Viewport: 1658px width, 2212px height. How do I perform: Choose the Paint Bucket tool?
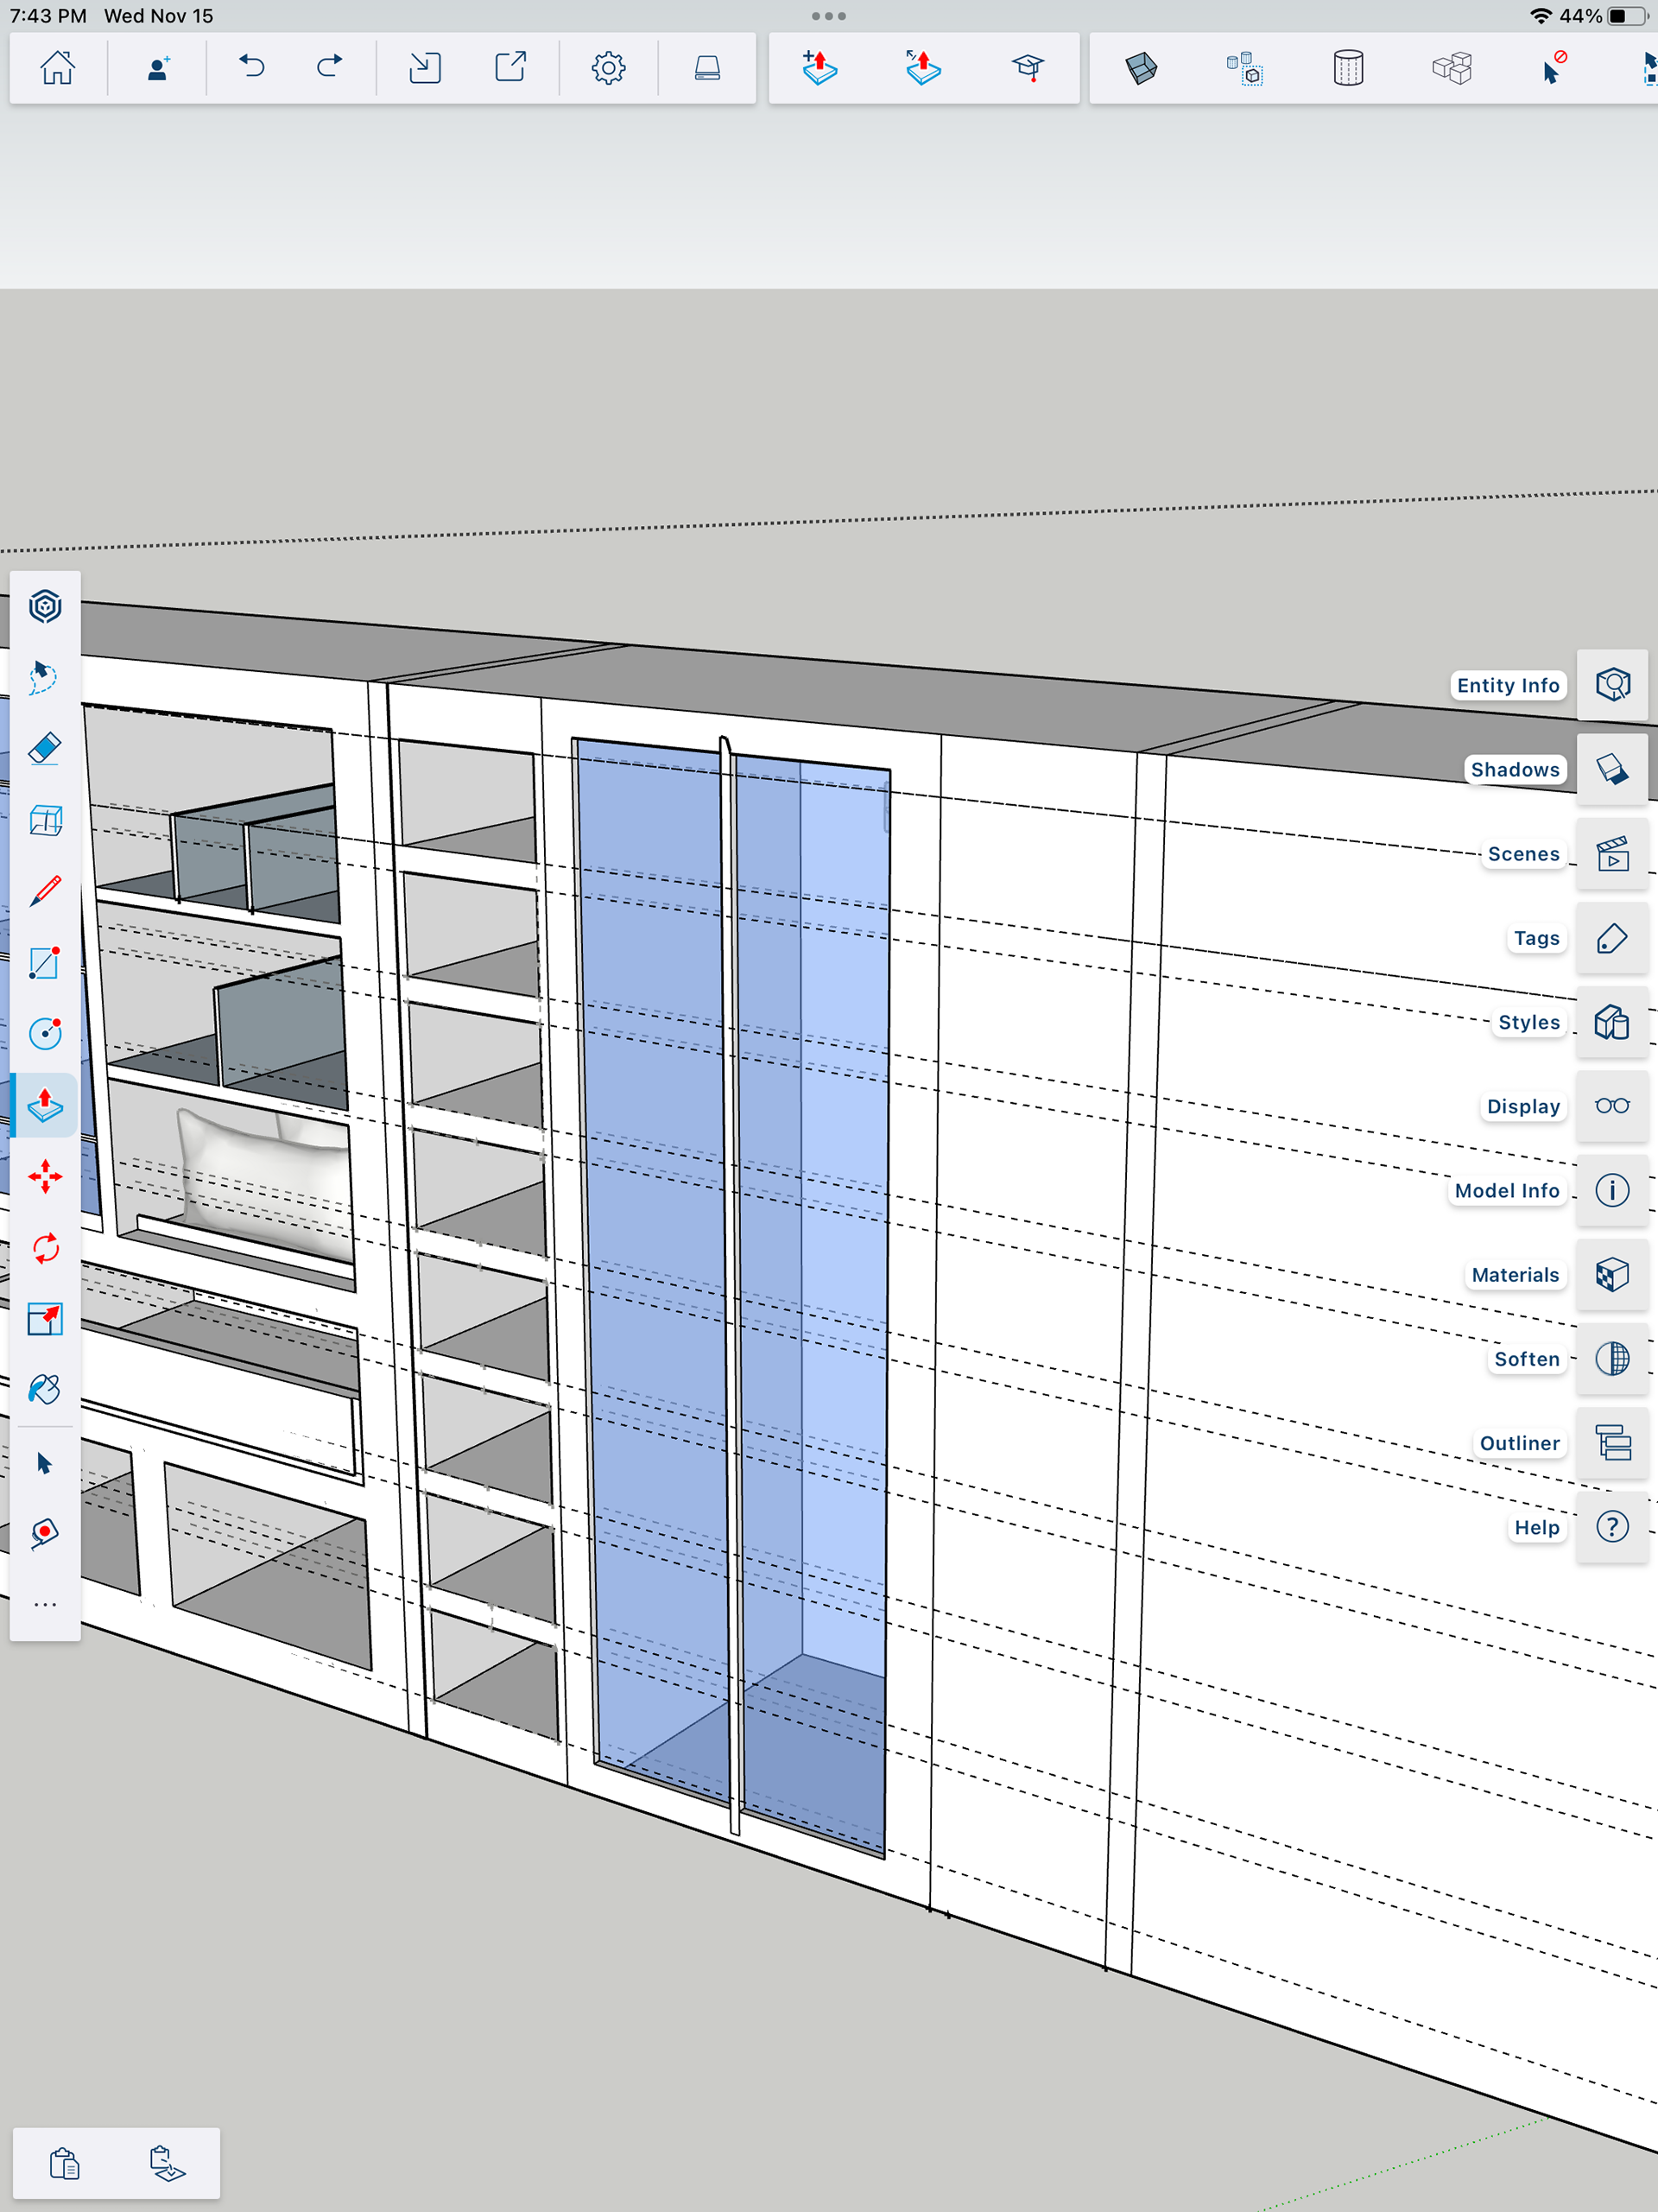pos(45,1390)
